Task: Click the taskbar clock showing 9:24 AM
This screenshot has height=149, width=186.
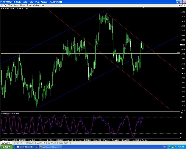Action: click(181, 147)
